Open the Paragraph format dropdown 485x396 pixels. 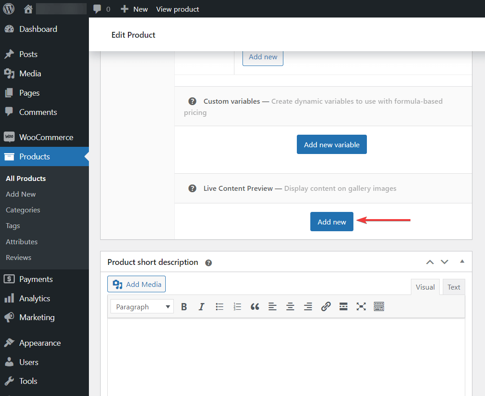pos(142,307)
